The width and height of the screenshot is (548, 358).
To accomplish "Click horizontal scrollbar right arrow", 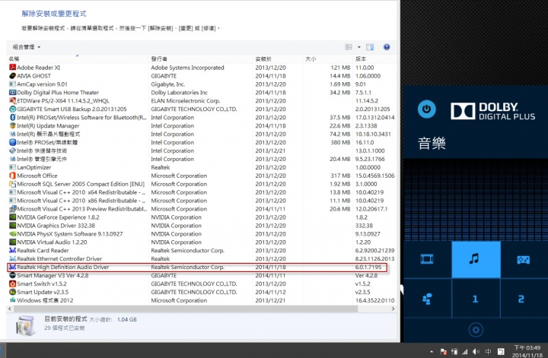I will (393, 309).
